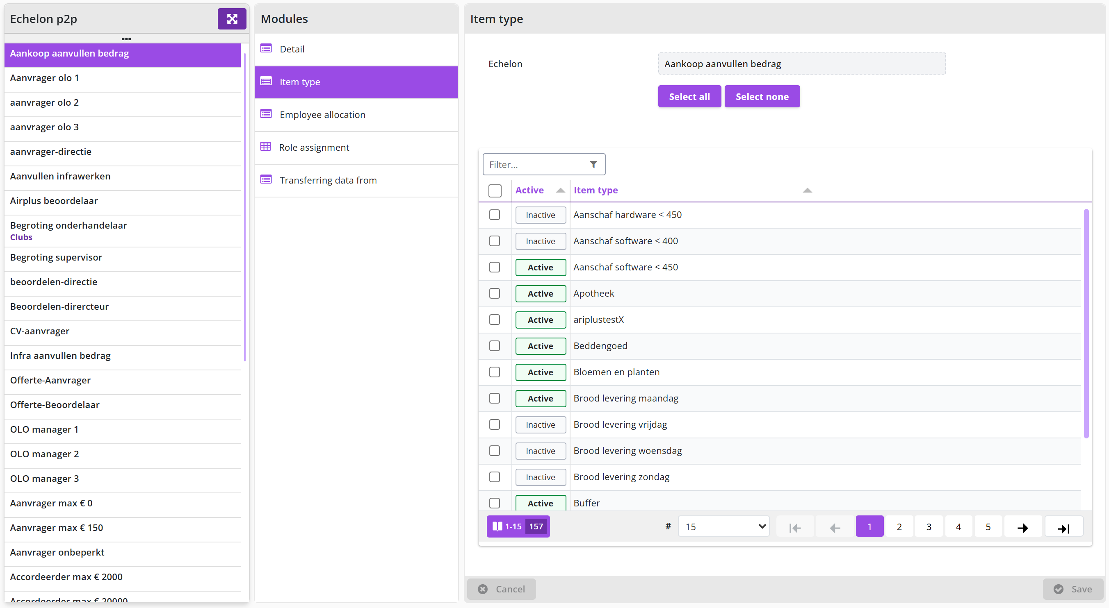Click the Select all button
The width and height of the screenshot is (1109, 608).
[x=689, y=96]
